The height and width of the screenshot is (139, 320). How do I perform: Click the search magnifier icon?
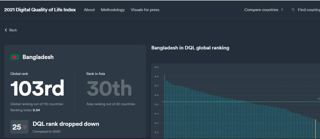293,10
